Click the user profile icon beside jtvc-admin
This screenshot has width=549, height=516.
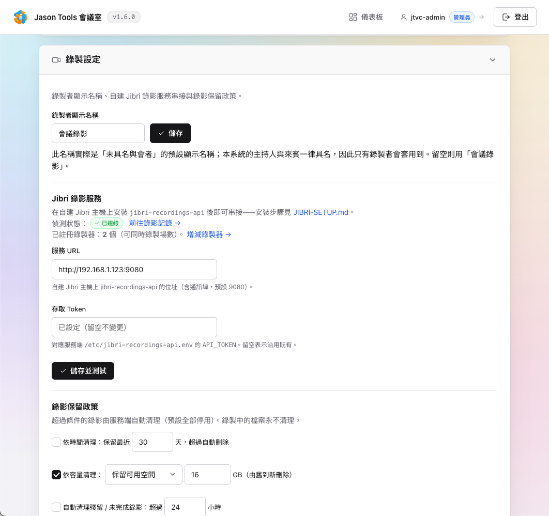pyautogui.click(x=403, y=17)
